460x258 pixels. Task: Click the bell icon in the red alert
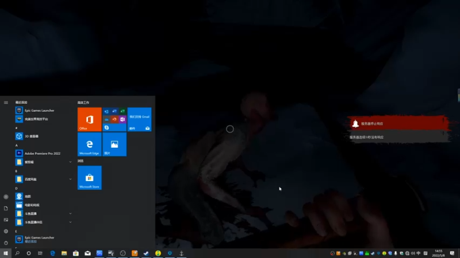tap(355, 123)
